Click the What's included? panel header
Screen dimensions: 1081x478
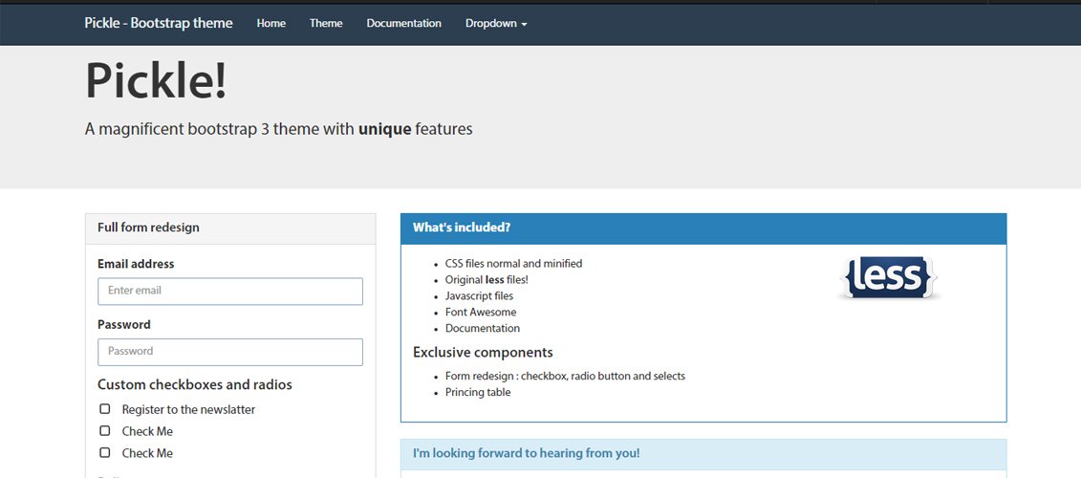pyautogui.click(x=703, y=228)
